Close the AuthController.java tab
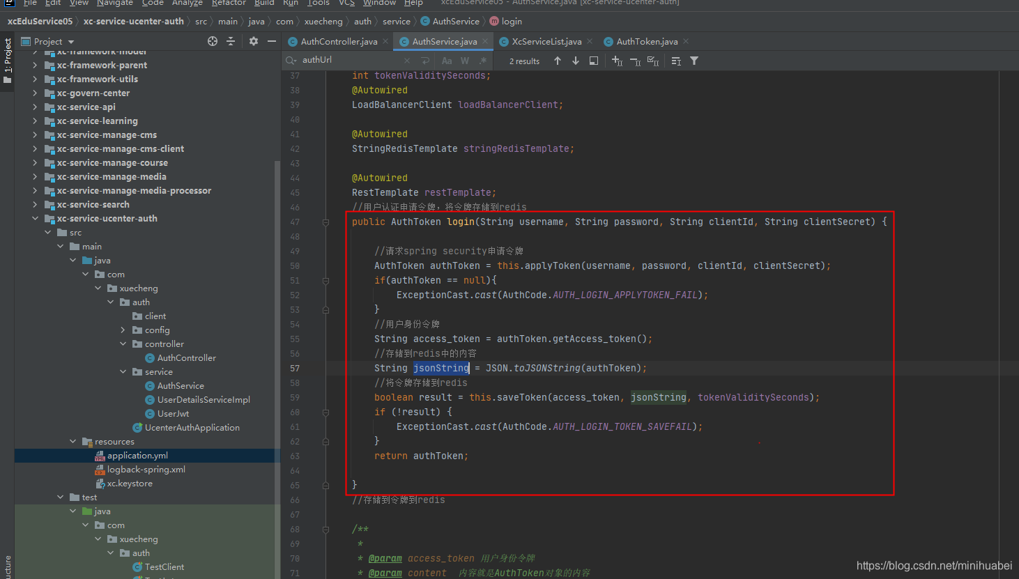1019x579 pixels. tap(385, 41)
